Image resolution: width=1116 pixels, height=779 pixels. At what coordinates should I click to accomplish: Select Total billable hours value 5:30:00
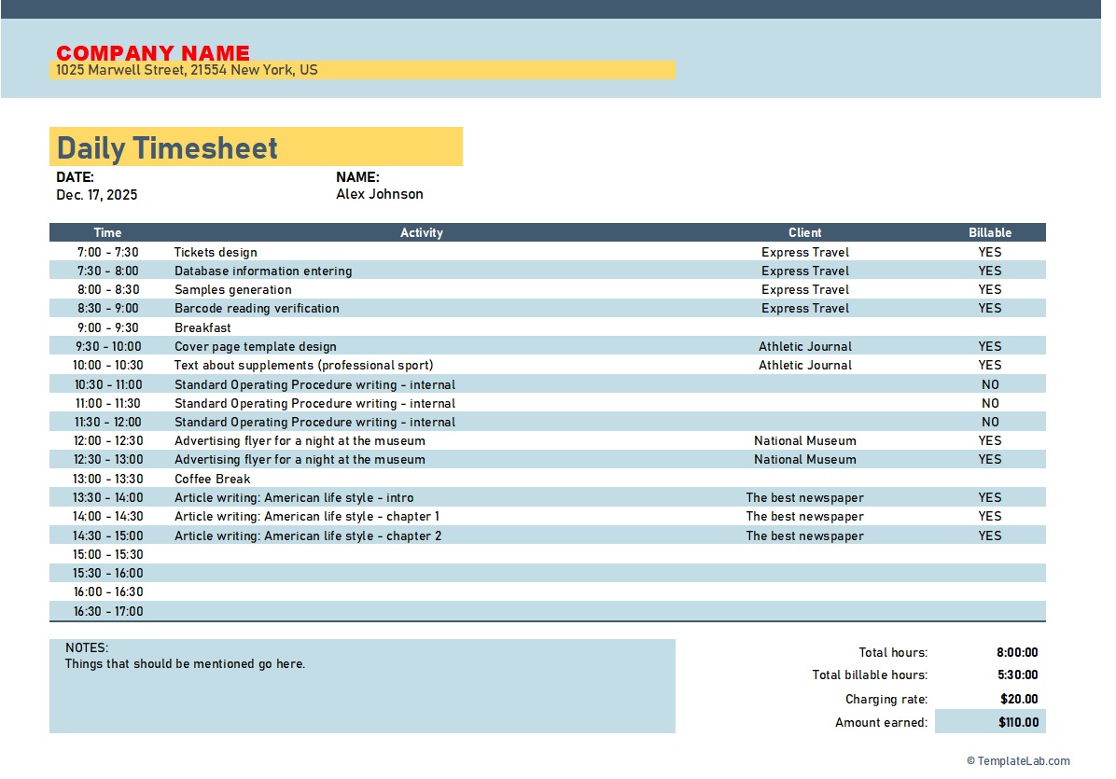[x=1018, y=675]
